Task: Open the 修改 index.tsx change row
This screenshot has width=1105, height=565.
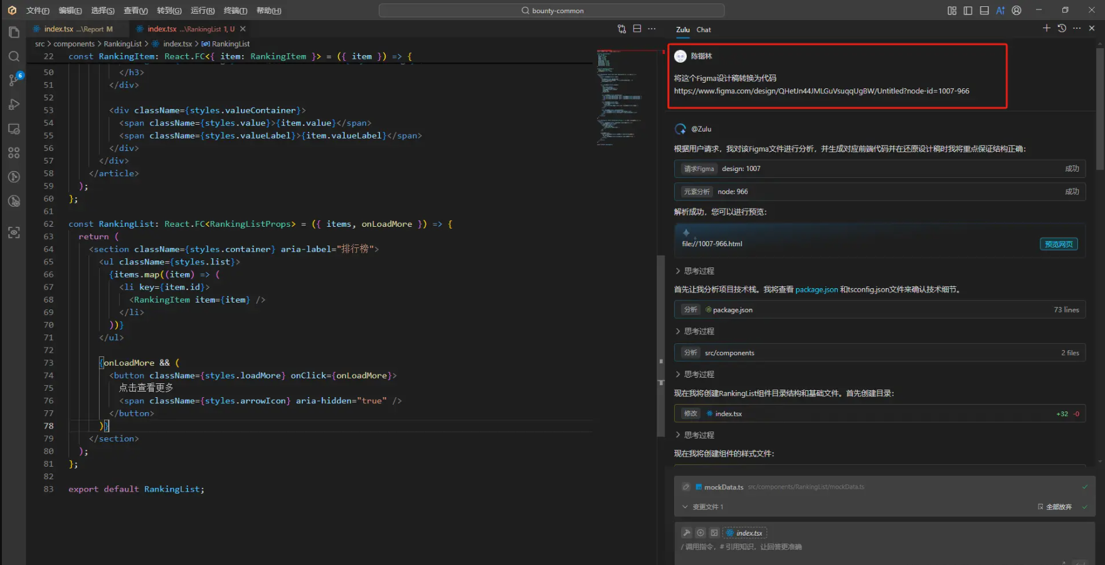Action: pyautogui.click(x=880, y=413)
